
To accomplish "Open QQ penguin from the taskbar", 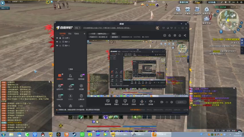I will pos(43,134).
